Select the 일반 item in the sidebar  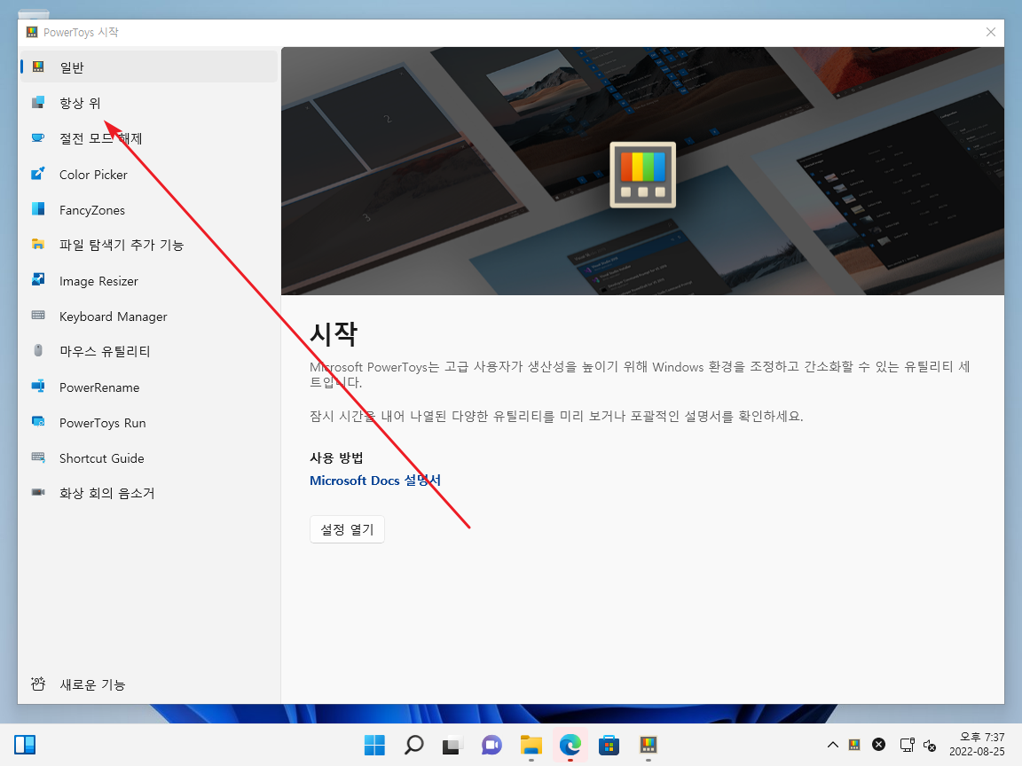point(149,66)
